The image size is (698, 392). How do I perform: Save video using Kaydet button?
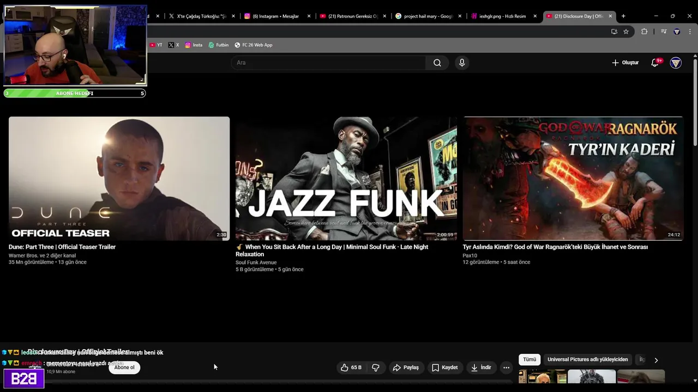click(445, 367)
